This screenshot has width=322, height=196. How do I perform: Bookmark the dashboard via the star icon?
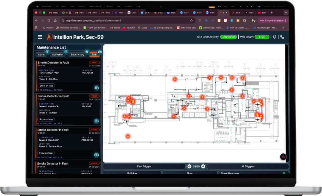pyautogui.click(x=191, y=20)
